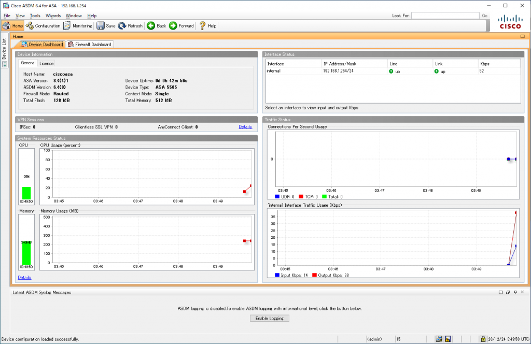Screen dimensions: 531x344
Task: Click the 192.168.1.254/24 address cell
Action: coord(338,71)
